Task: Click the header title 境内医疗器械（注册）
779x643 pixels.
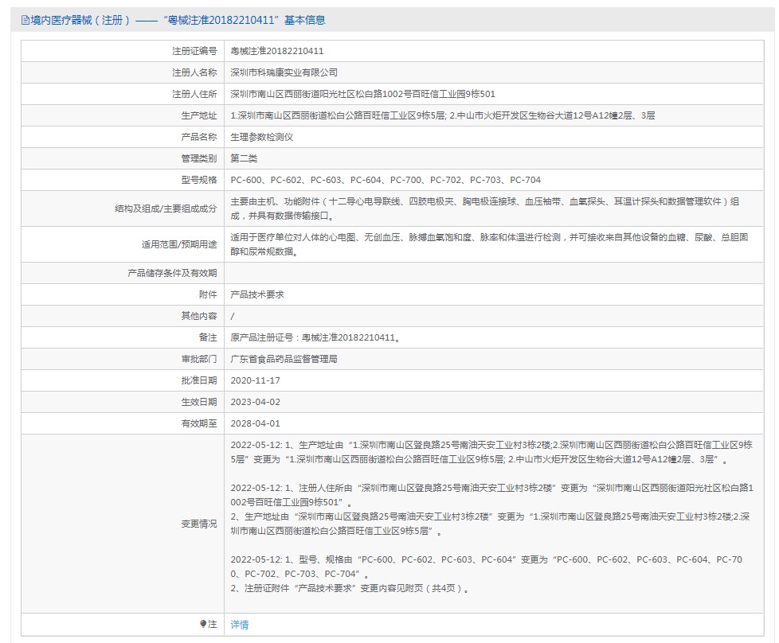Action: tap(80, 21)
